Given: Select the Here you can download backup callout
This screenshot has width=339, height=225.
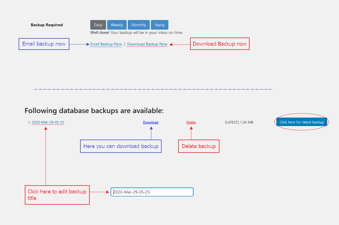Looking at the screenshot, I should (121, 146).
